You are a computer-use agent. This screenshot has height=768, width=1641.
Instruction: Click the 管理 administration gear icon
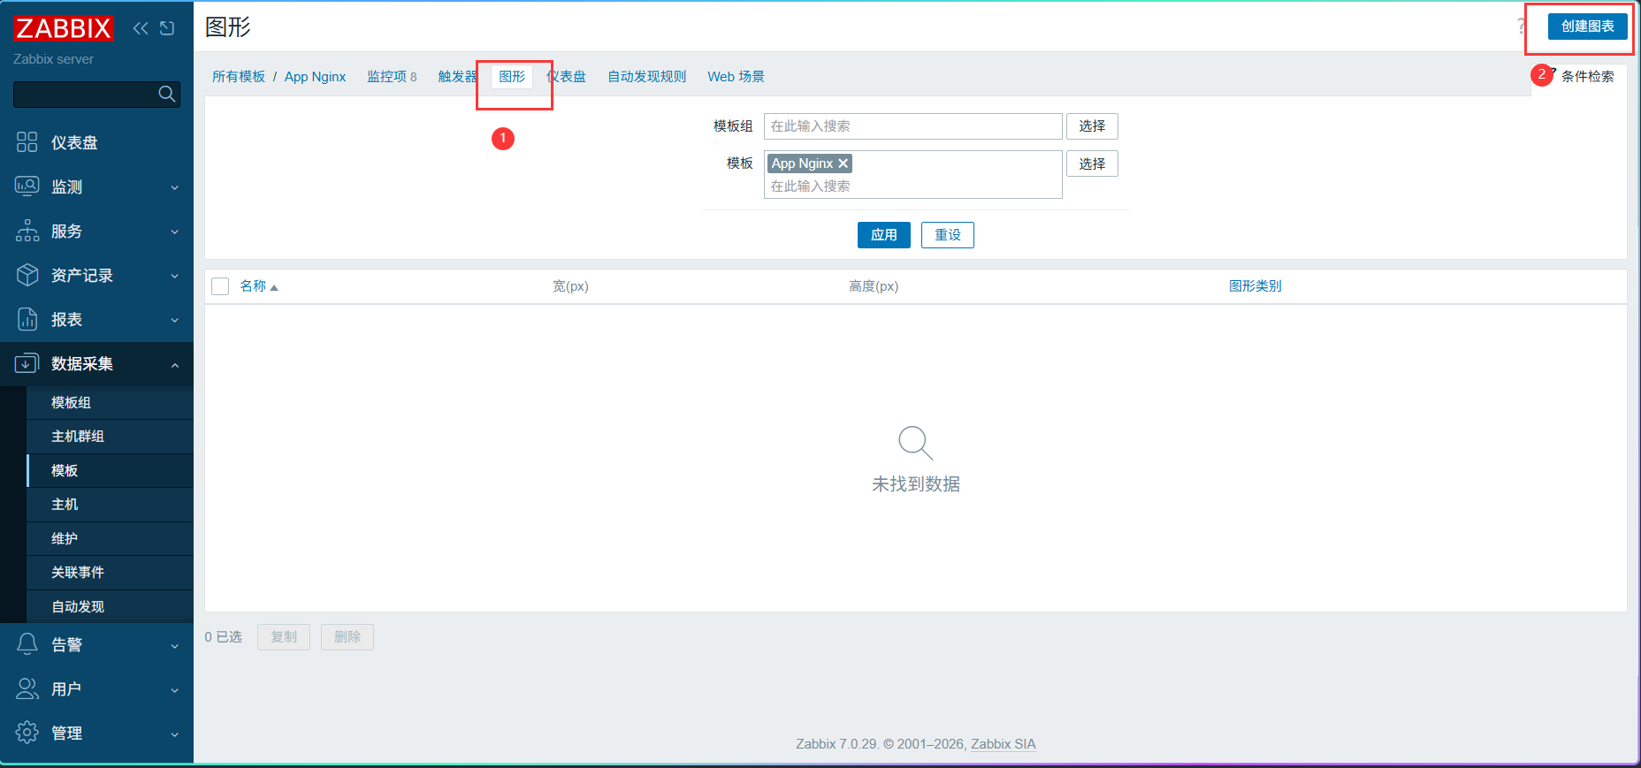coord(27,733)
